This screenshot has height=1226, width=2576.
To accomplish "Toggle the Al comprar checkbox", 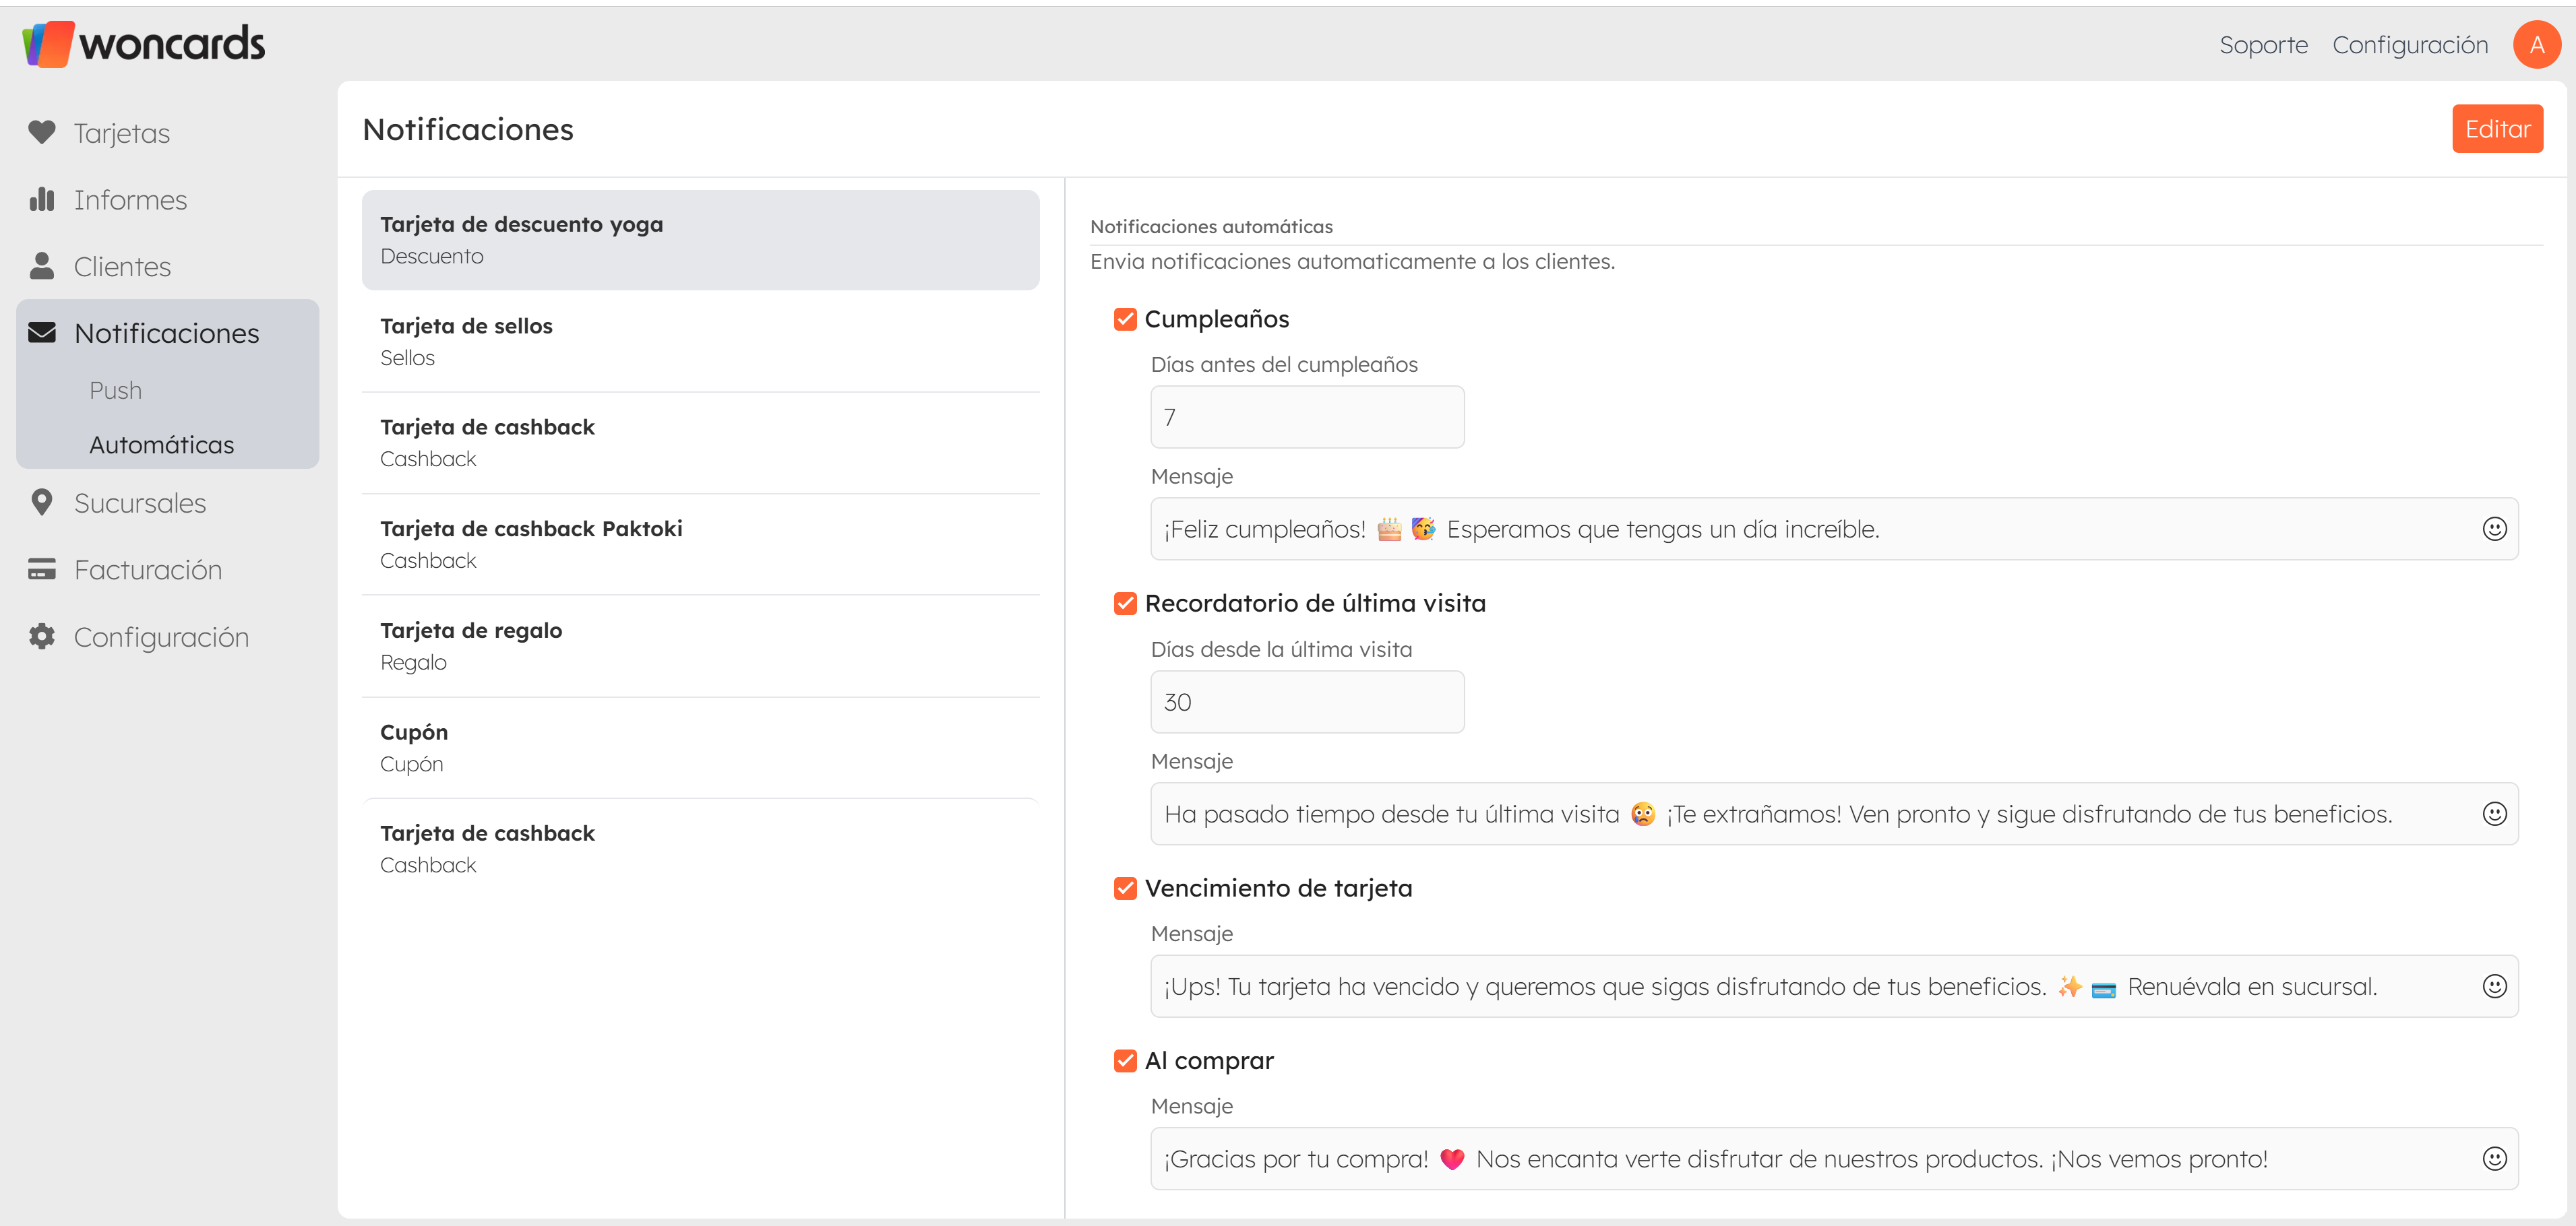I will pyautogui.click(x=1125, y=1061).
